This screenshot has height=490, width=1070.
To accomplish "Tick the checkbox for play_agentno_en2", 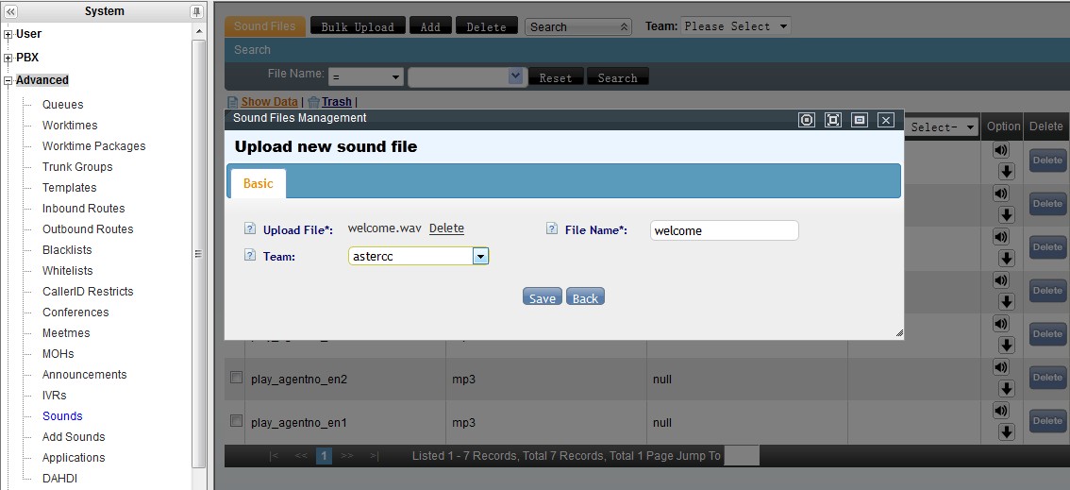I will (237, 378).
